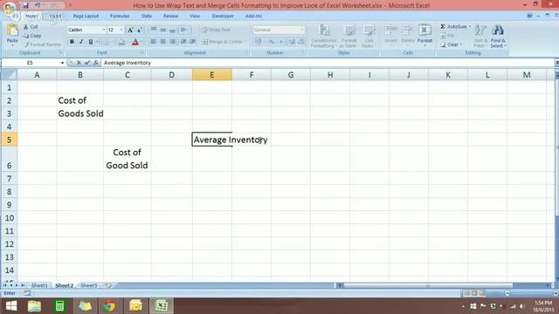Screen dimensions: 559x314
Task: Toggle Wrap Text option
Action: 216,30
